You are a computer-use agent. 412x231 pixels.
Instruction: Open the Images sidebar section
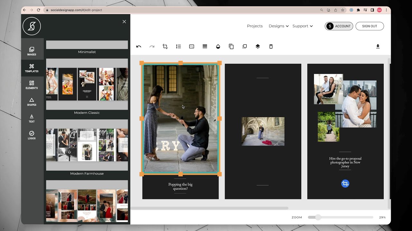click(32, 51)
